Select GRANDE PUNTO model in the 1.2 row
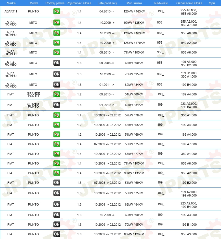This screenshot has height=239, width=221. click(33, 95)
